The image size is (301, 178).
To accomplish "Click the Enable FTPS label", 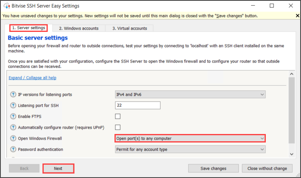I will click(30, 117).
